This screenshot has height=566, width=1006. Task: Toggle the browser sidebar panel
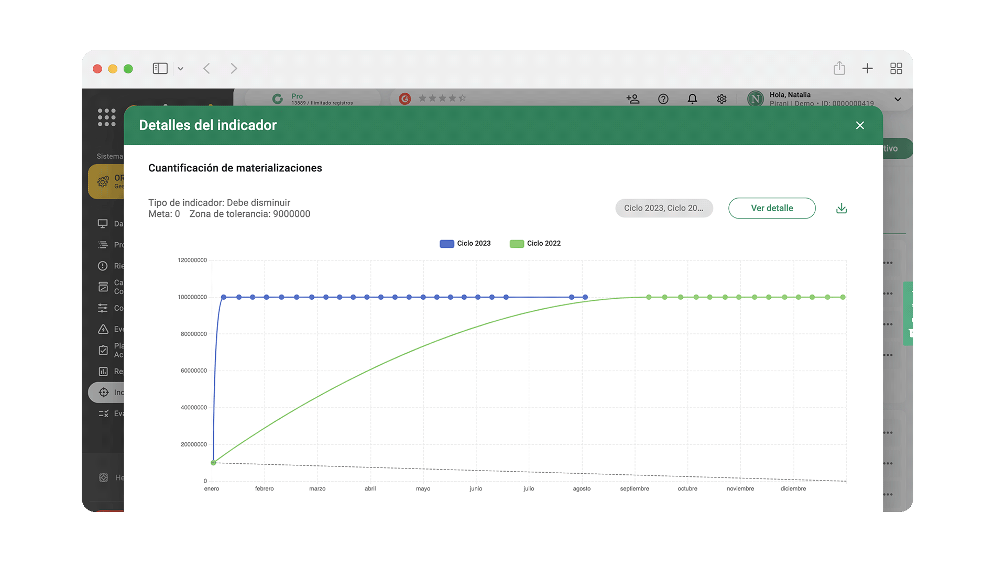point(160,69)
